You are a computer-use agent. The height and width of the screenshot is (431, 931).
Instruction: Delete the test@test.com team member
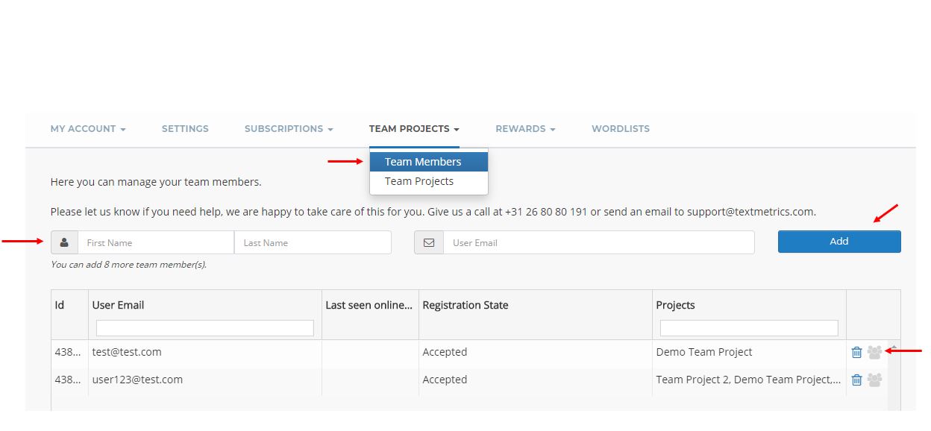[856, 353]
